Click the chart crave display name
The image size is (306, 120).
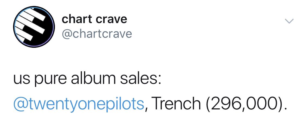coord(94,19)
